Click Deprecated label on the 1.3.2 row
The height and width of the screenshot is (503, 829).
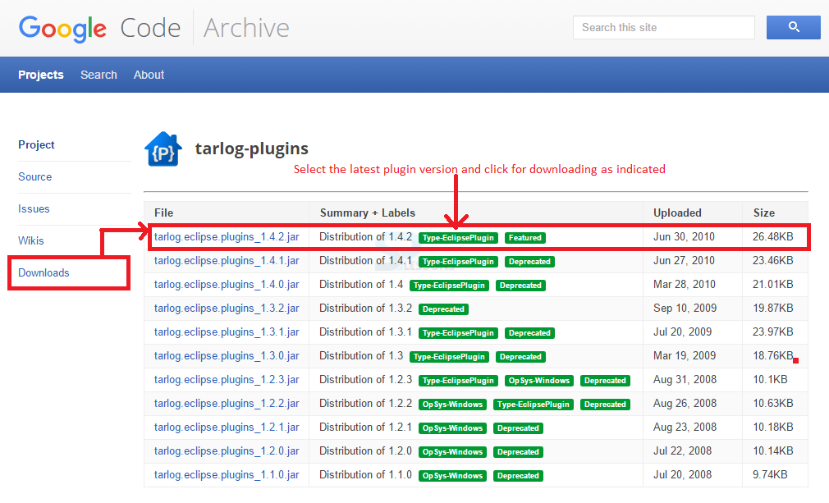coord(443,309)
